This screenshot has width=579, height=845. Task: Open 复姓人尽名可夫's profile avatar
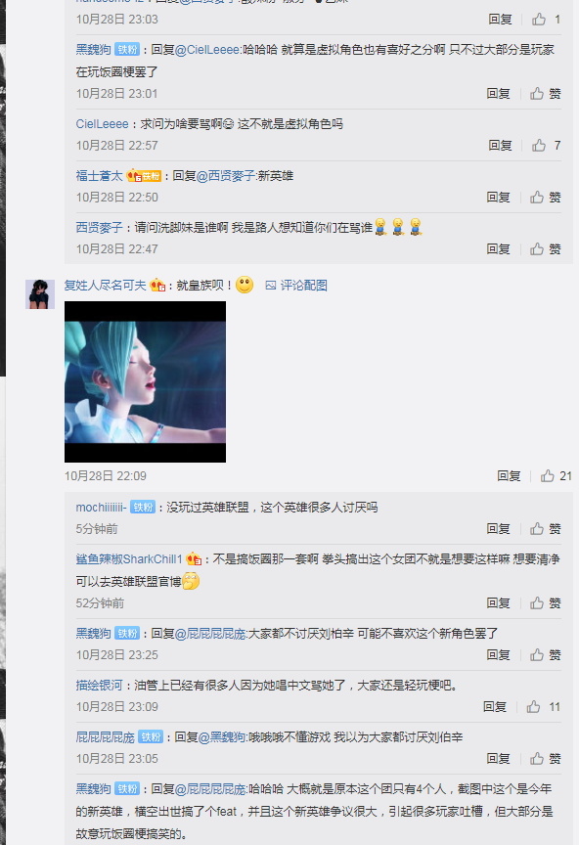point(40,294)
